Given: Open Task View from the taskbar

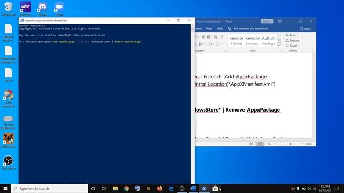Looking at the screenshot, I should pyautogui.click(x=104, y=188).
